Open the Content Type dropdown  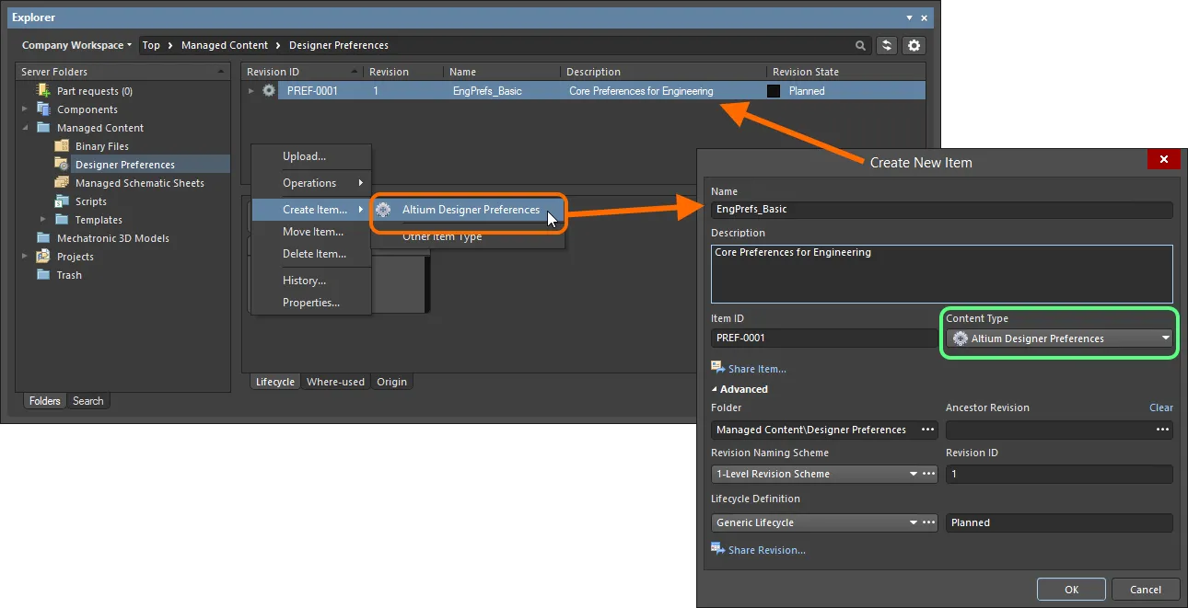pos(1060,338)
